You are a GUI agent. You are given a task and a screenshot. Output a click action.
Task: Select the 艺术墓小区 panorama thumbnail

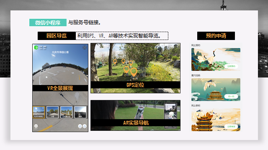[x=66, y=112]
